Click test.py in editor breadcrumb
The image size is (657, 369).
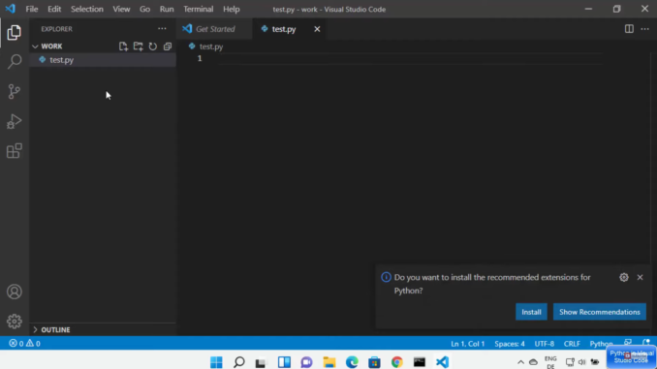tap(210, 46)
